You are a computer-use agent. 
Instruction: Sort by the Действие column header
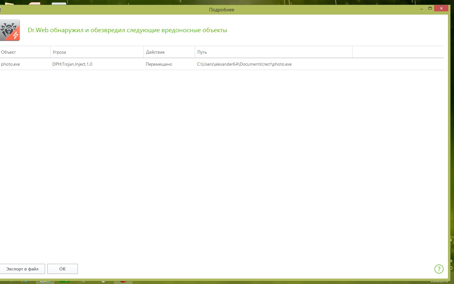(x=169, y=52)
